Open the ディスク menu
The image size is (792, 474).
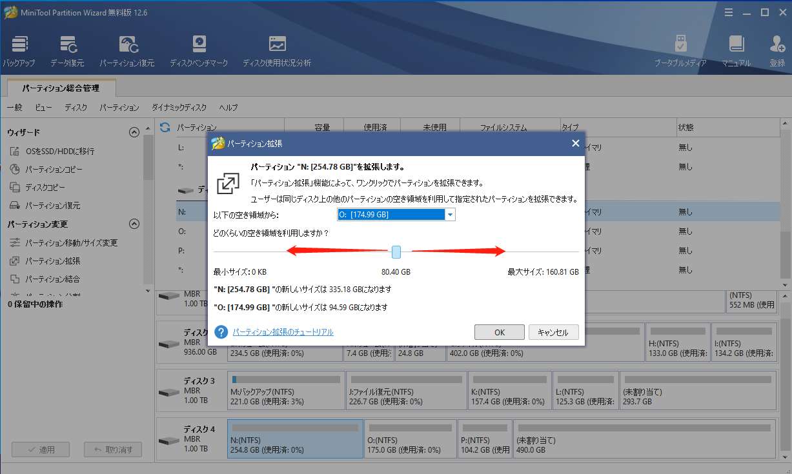(76, 107)
